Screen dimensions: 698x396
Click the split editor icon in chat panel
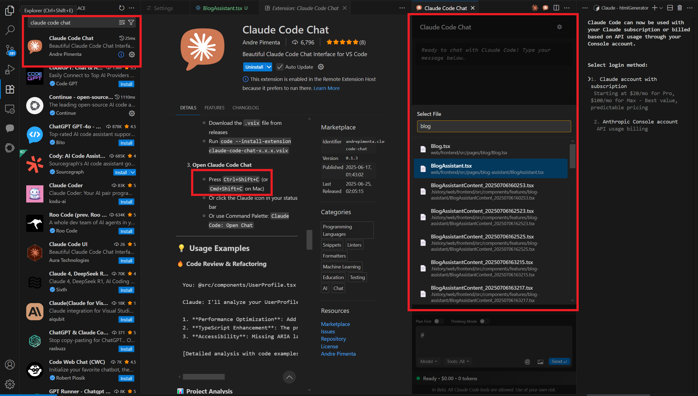[x=556, y=8]
